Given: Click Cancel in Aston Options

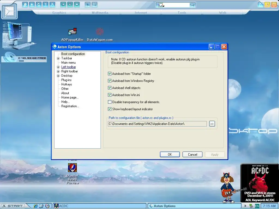Looking at the screenshot, I should 192,155.
